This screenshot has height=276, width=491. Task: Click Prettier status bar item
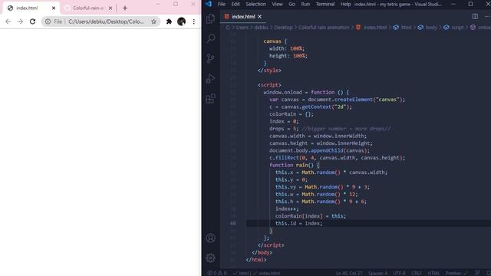[456, 273]
